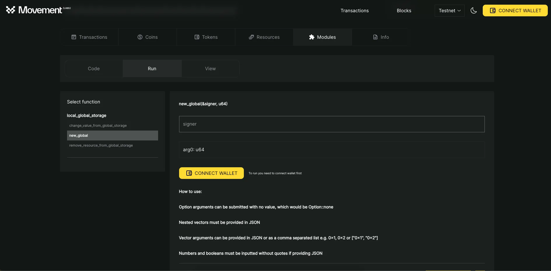Select the new_global function

tap(113, 135)
